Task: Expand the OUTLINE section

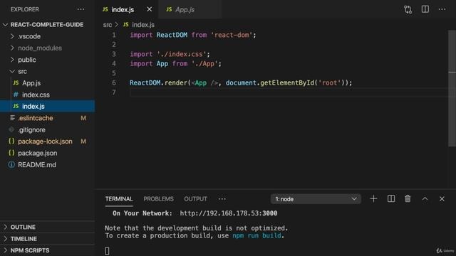Action: [48, 227]
